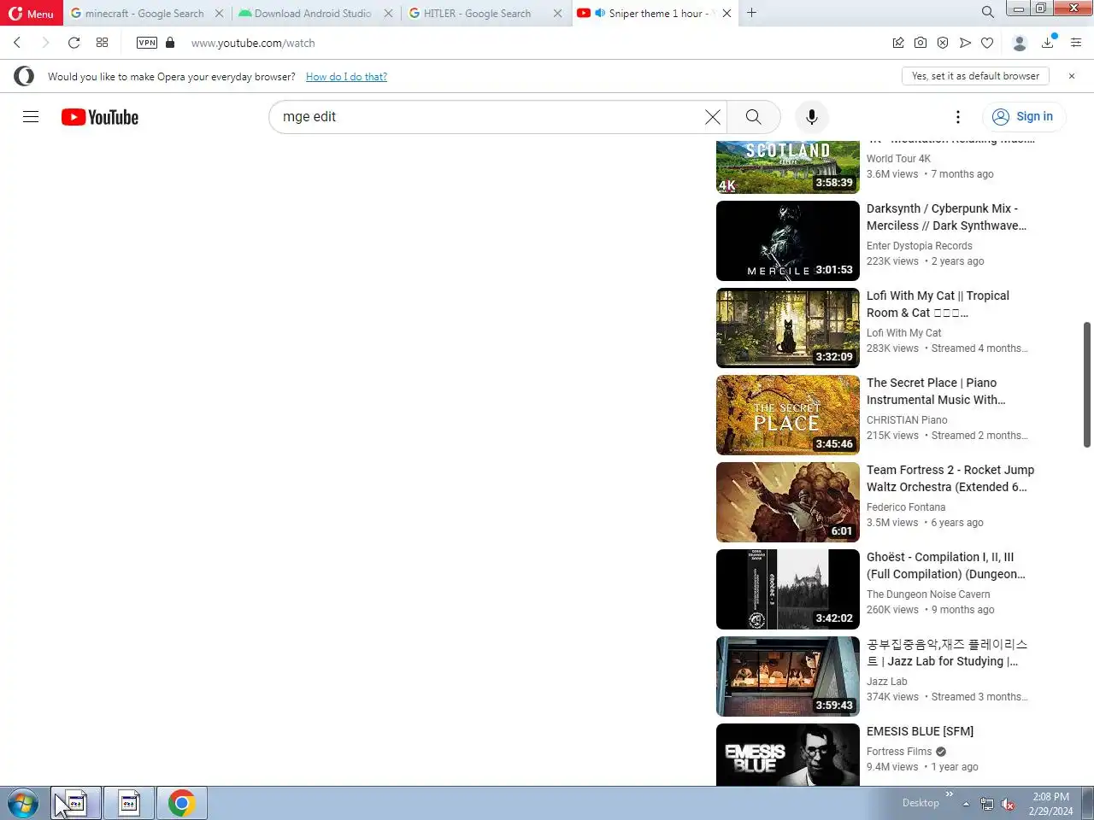
Task: Close the Download Android Studio tab
Action: (388, 13)
